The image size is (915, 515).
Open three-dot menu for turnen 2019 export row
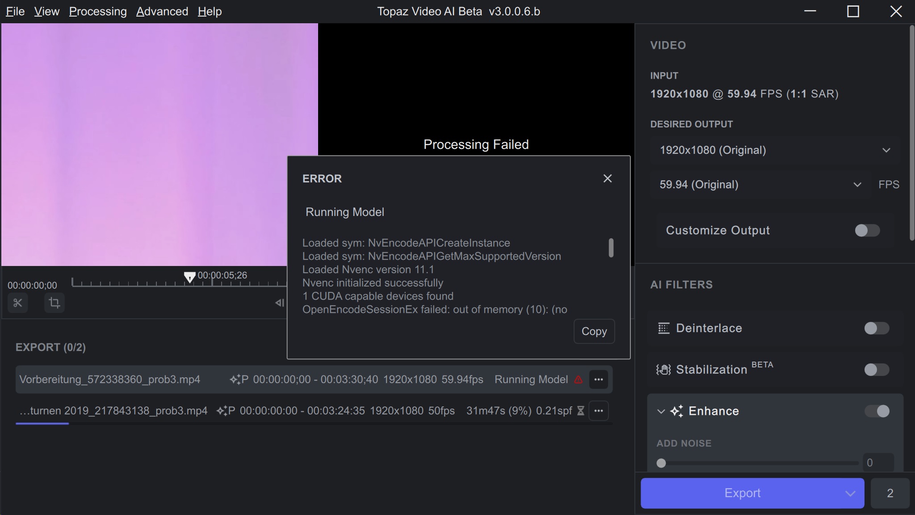[599, 411]
